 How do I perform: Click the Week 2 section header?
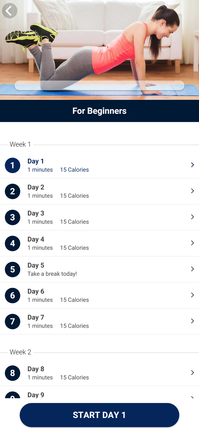point(20,352)
